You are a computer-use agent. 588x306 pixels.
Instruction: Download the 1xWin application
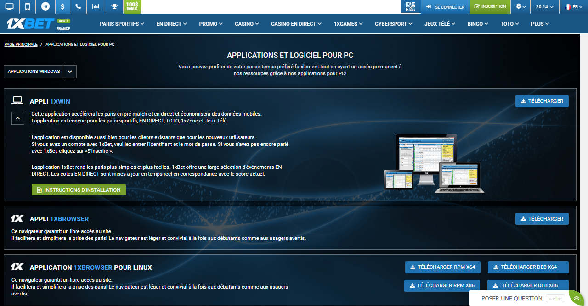point(542,101)
